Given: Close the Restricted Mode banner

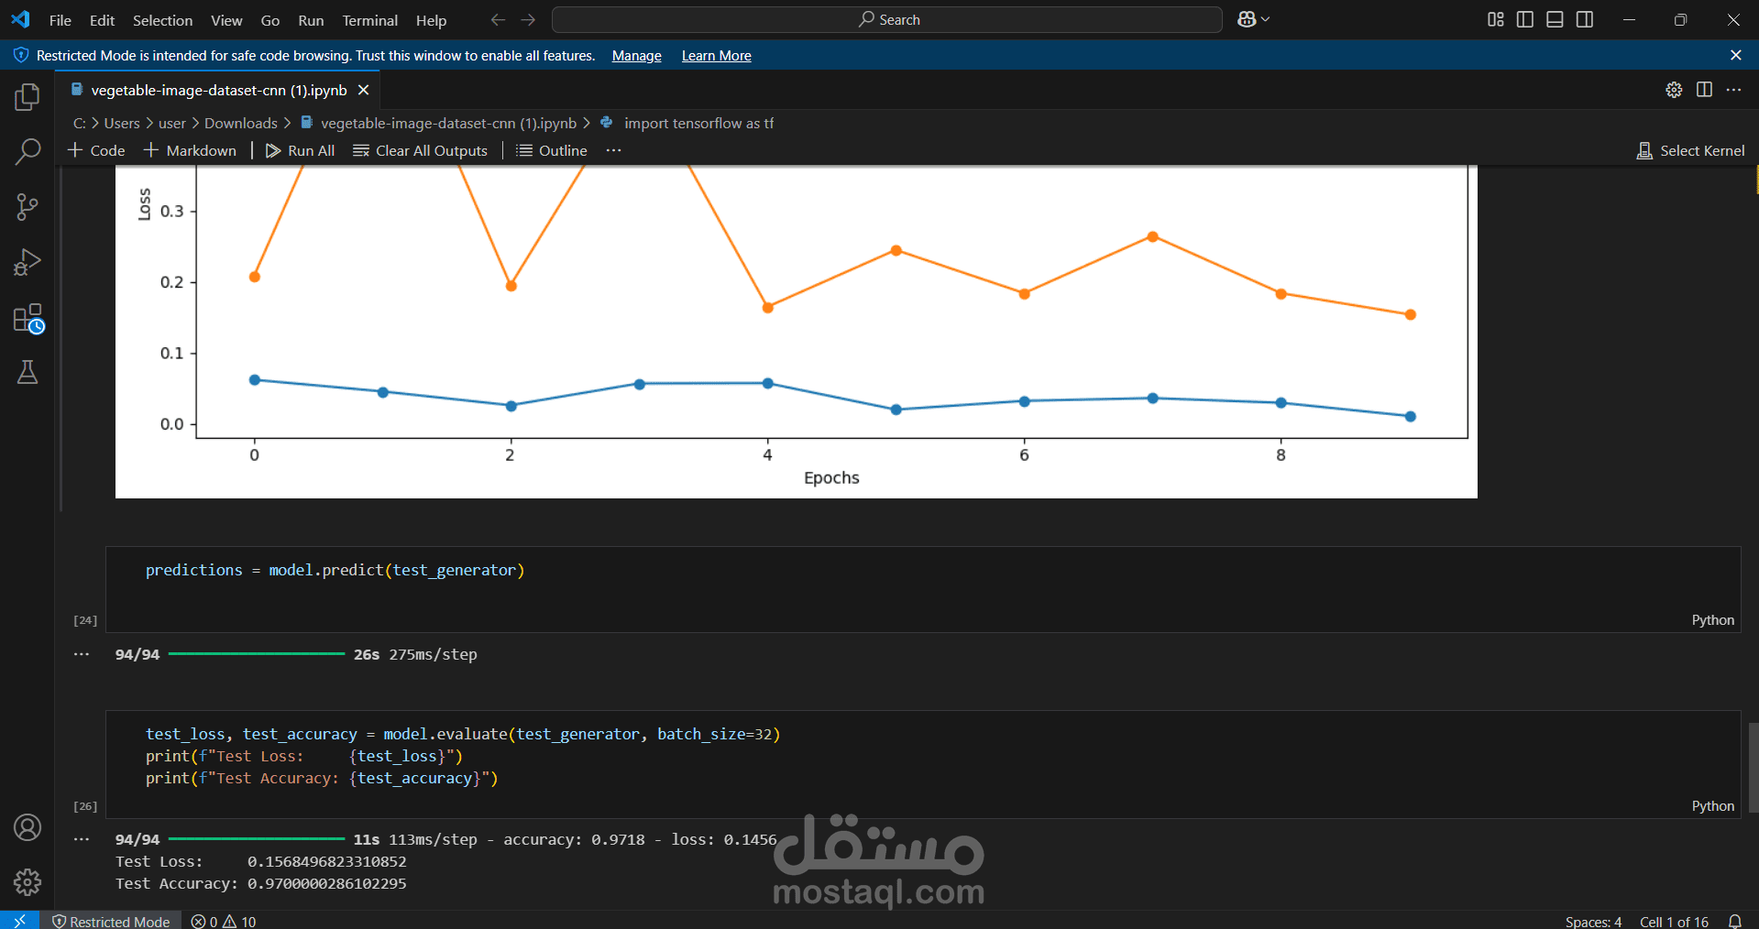Looking at the screenshot, I should (x=1736, y=55).
